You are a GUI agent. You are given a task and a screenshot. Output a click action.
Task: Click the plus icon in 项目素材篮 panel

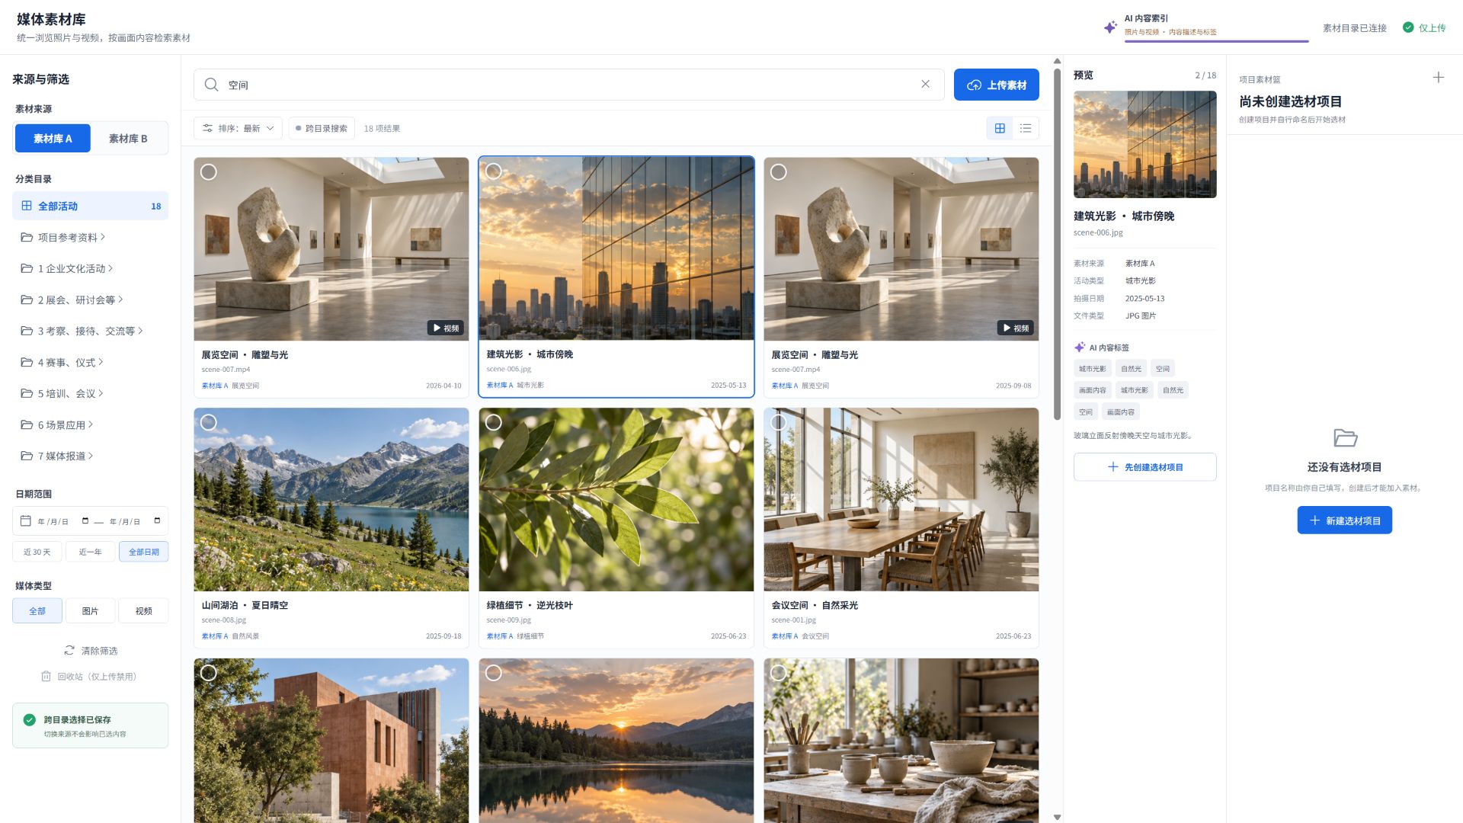(1438, 78)
